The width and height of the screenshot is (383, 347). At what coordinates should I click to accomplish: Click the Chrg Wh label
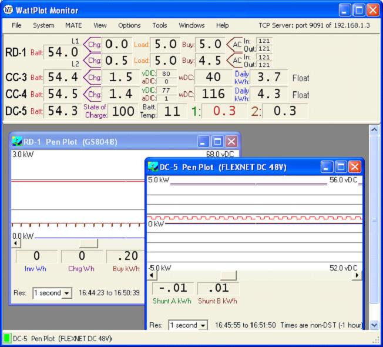click(81, 269)
